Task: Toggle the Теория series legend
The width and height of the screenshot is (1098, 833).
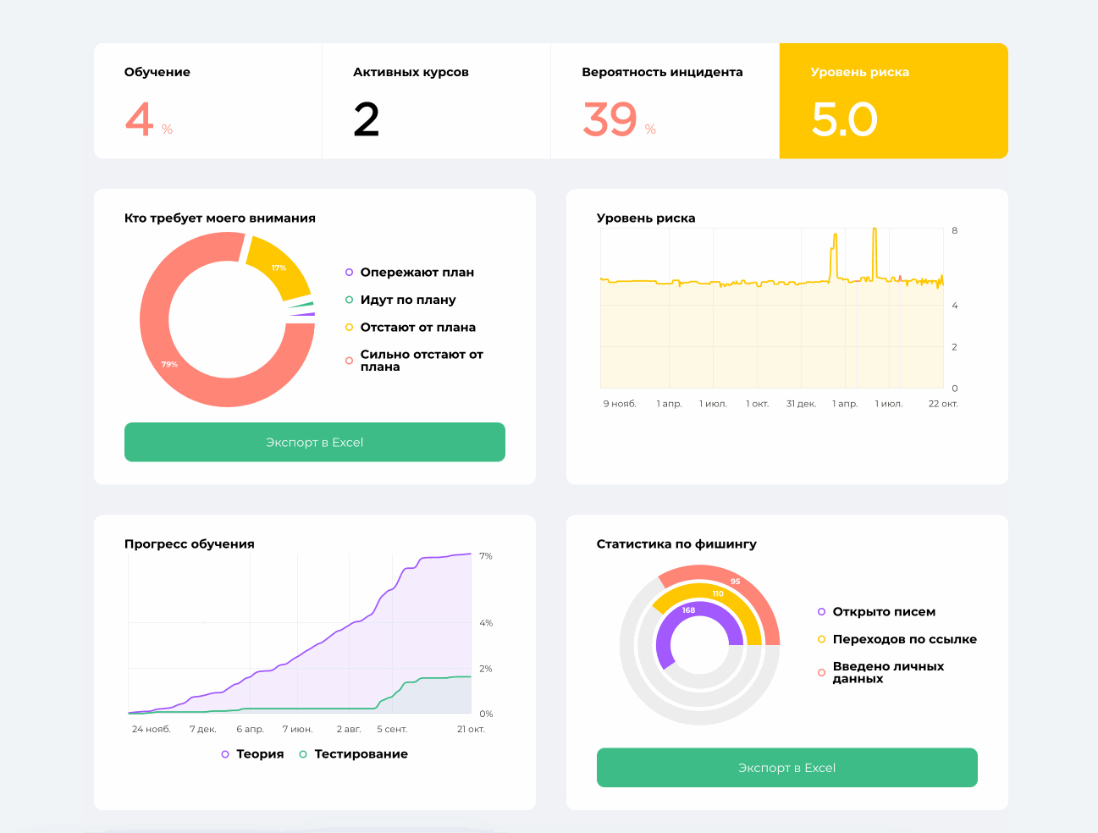Action: (x=252, y=754)
